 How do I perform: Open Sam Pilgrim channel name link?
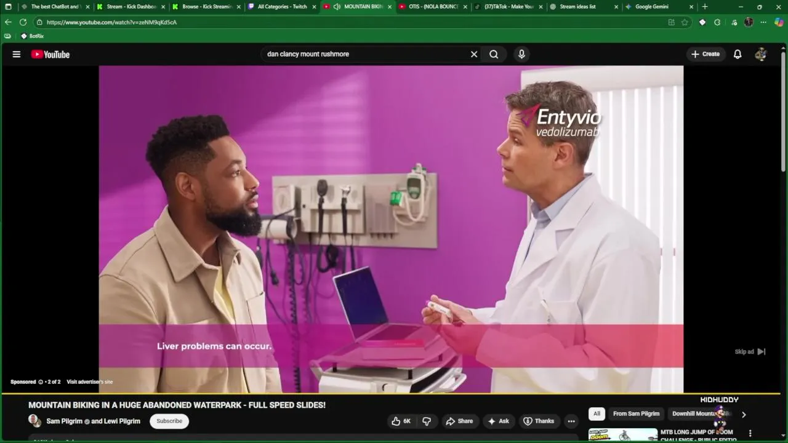(64, 421)
